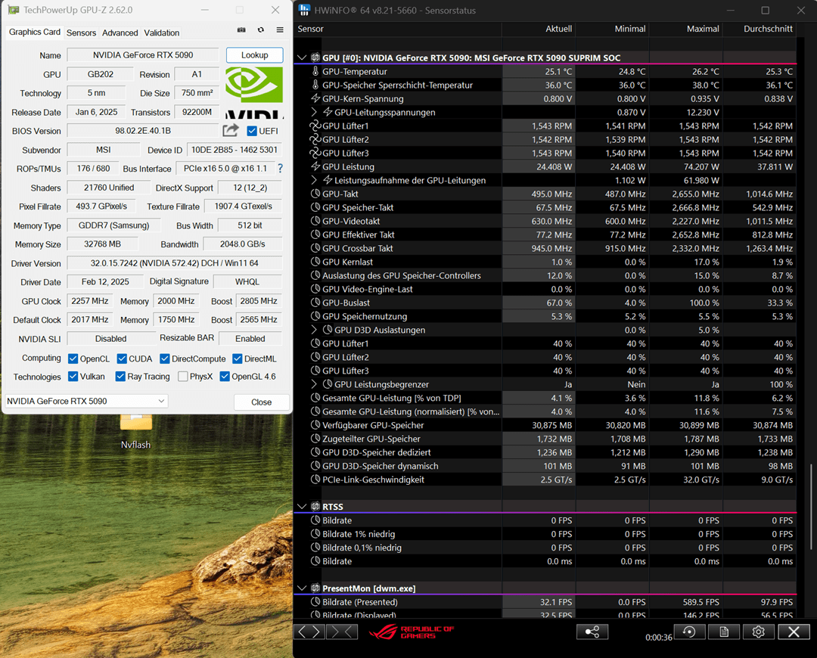
Task: Open the Nvflash folder on desktop
Action: 136,430
